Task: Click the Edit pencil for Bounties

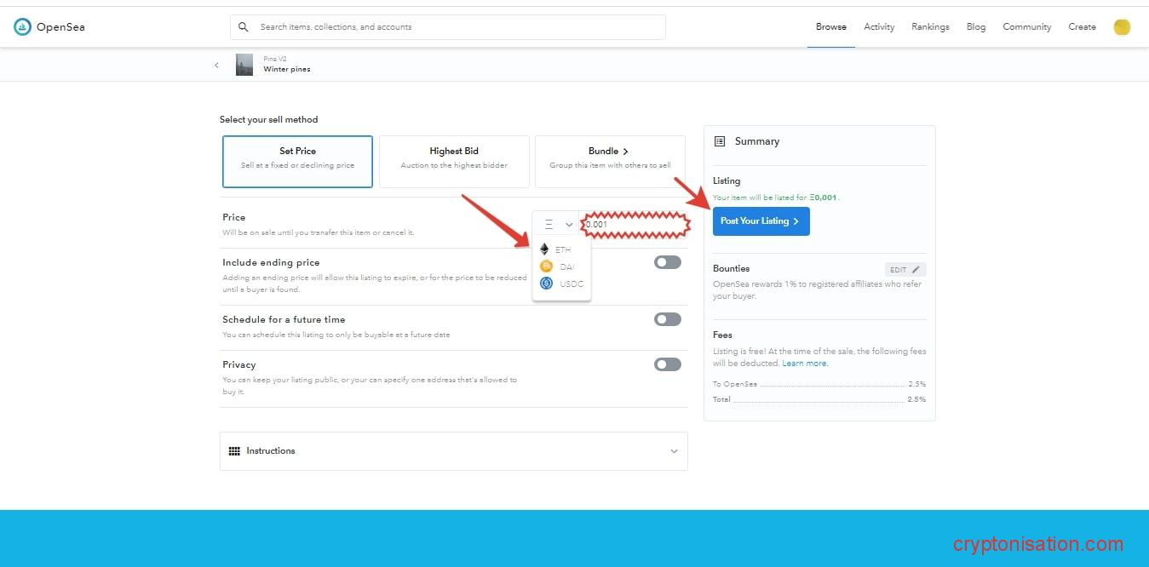Action: tap(905, 270)
